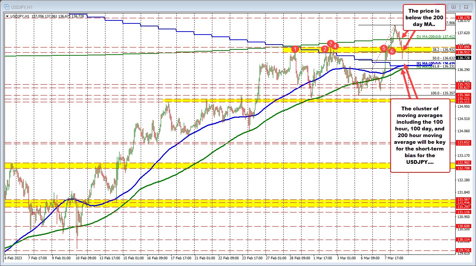This screenshot has height=266, width=476.
Task: Maximize the USDJPY chart window
Action: tap(454, 6)
